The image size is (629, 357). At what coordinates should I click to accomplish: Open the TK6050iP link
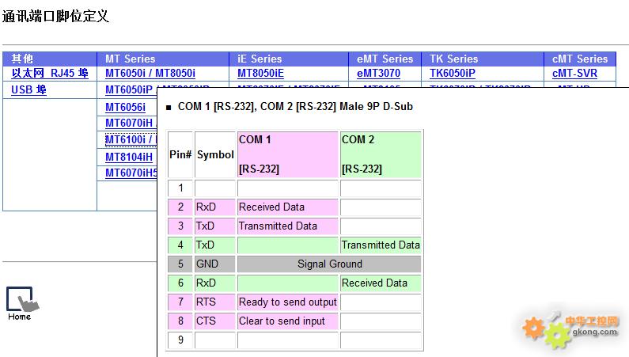pos(453,74)
